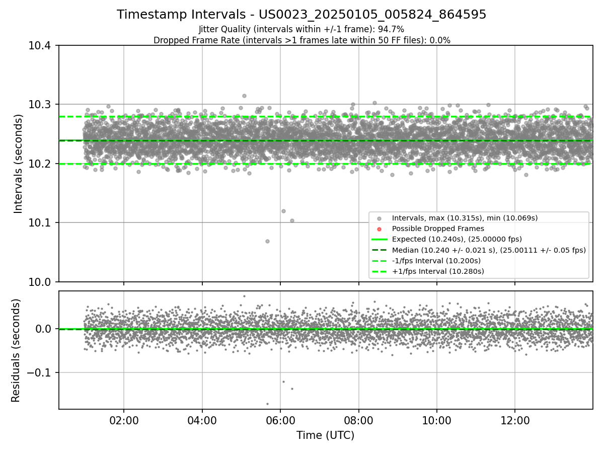
Task: Click the solid green line sample beside Expected
Action: coord(379,239)
